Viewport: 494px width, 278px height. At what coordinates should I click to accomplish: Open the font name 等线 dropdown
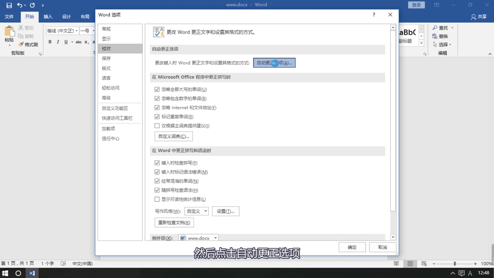[76, 31]
